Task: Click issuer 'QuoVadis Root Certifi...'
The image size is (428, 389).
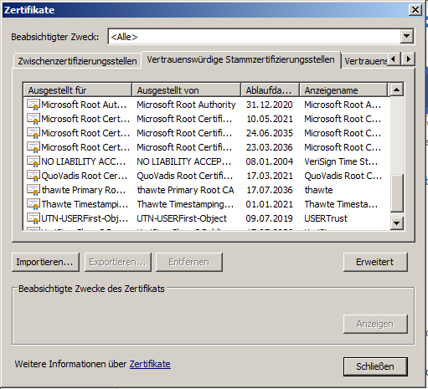Action: pos(184,176)
